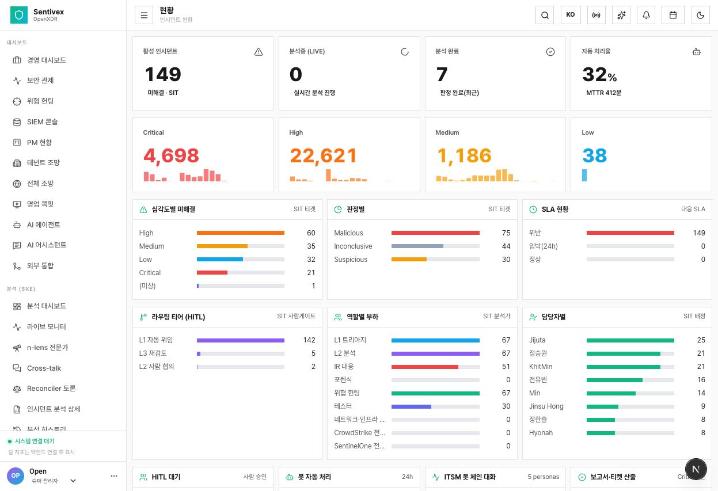This screenshot has width=718, height=491.
Task: Toggle the sidebar with hamburger menu button
Action: 144,15
